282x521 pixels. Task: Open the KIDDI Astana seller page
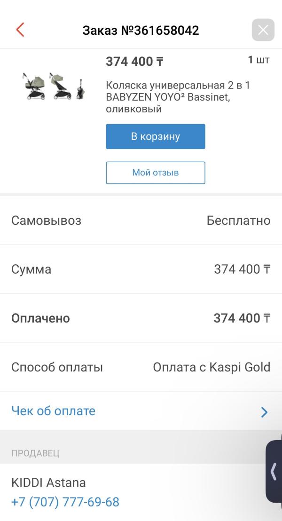pyautogui.click(x=48, y=482)
